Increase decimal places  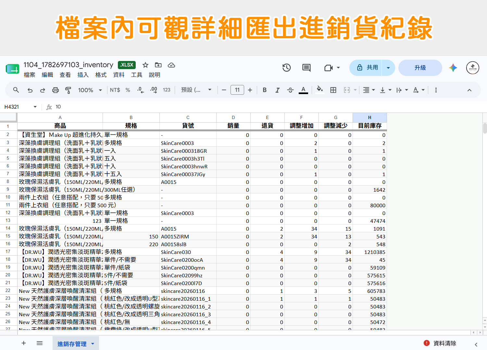[154, 90]
